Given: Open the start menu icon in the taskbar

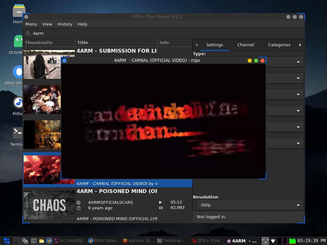Looking at the screenshot, I should [6, 241].
